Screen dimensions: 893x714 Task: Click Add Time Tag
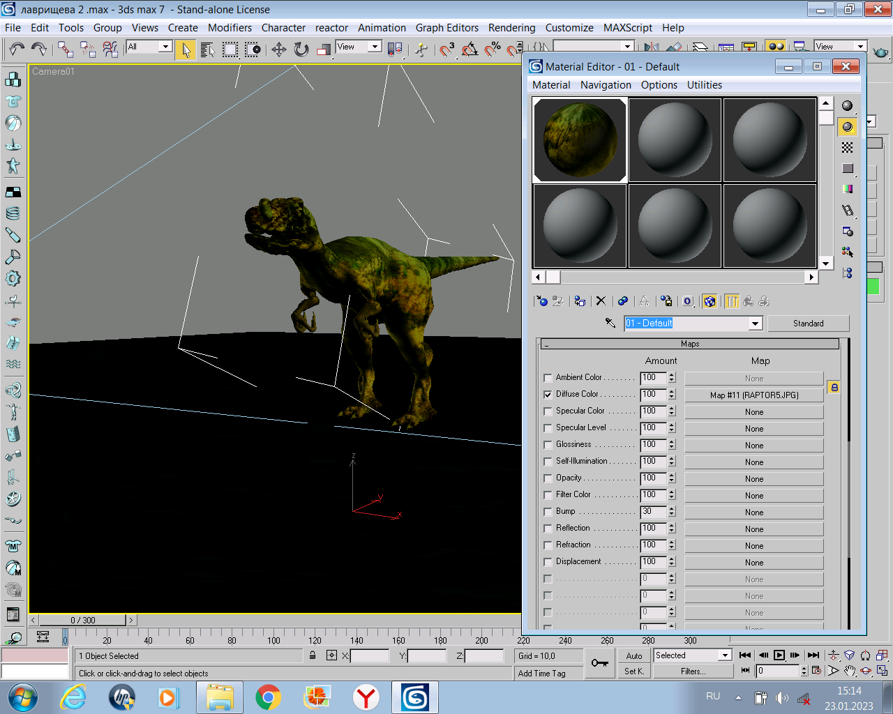coord(542,674)
